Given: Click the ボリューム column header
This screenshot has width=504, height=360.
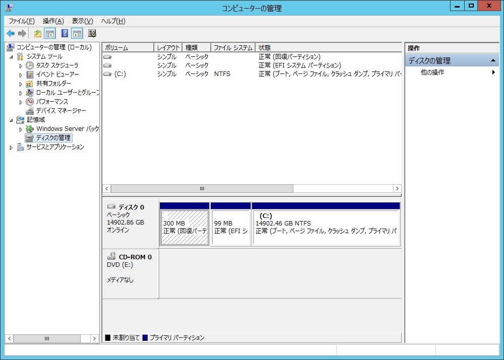Looking at the screenshot, I should point(128,48).
